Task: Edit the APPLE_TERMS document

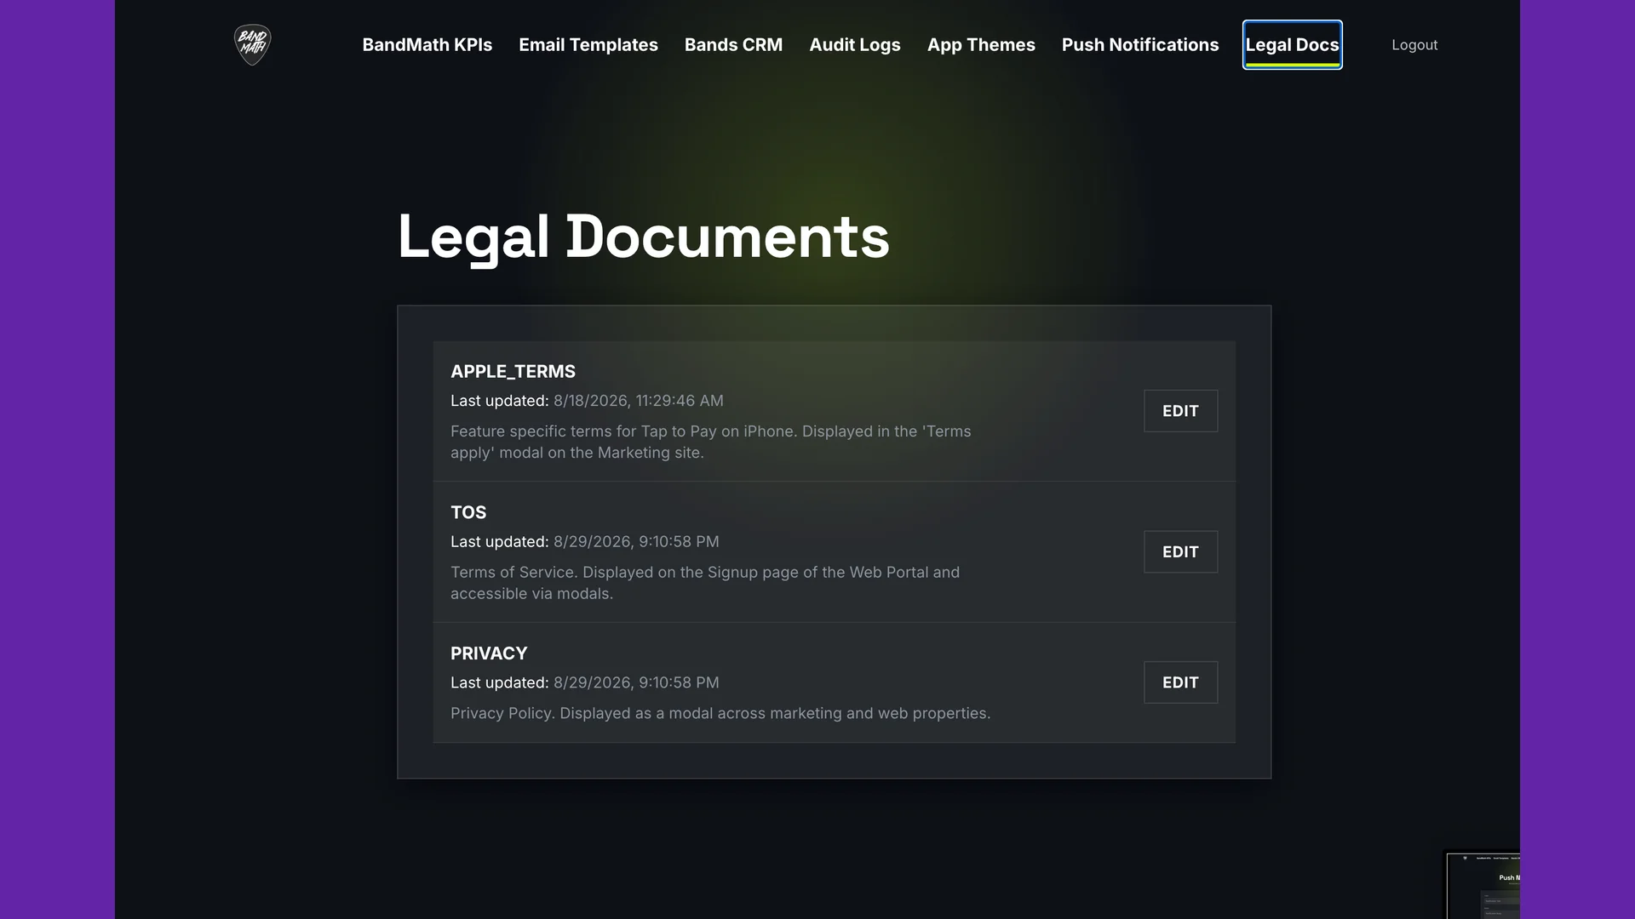Action: coord(1180,411)
